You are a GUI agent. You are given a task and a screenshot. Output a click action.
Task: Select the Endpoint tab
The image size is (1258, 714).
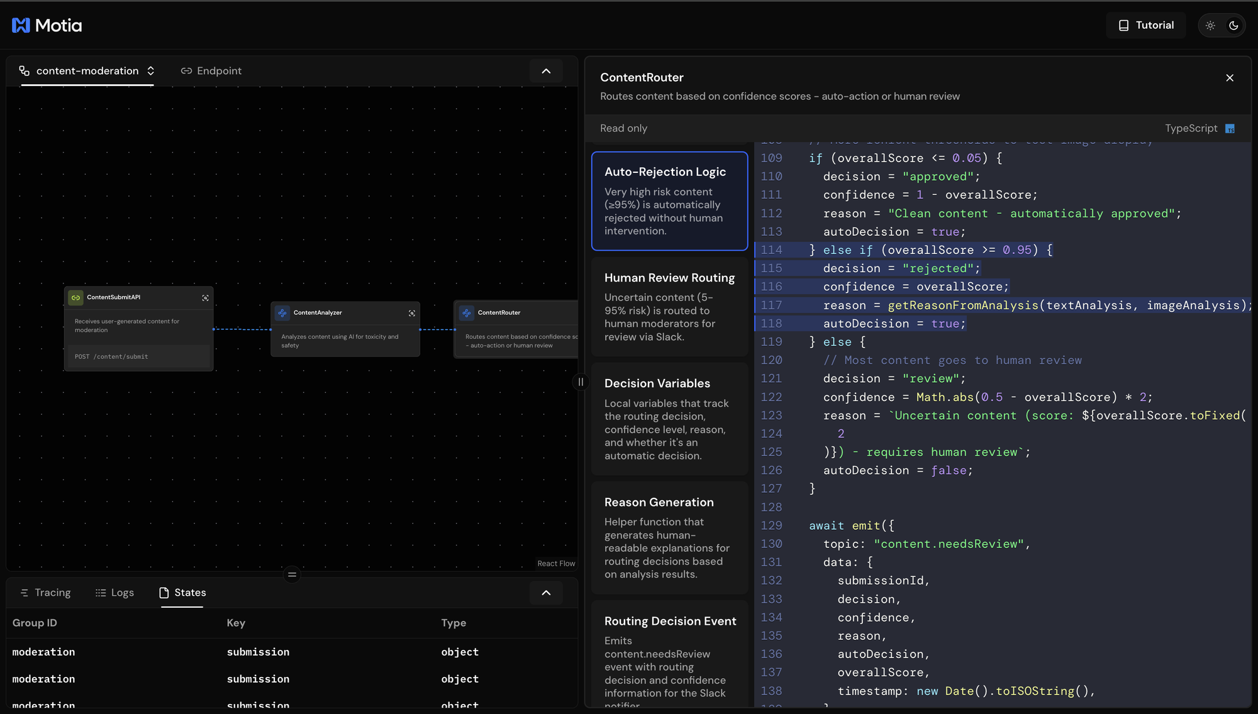pyautogui.click(x=211, y=70)
